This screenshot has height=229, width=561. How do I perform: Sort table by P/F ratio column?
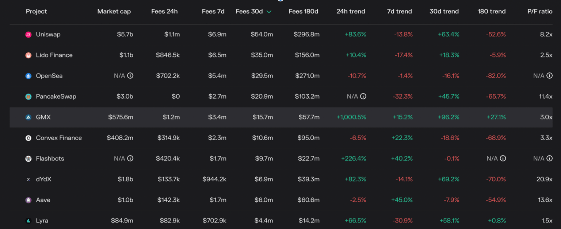point(540,12)
